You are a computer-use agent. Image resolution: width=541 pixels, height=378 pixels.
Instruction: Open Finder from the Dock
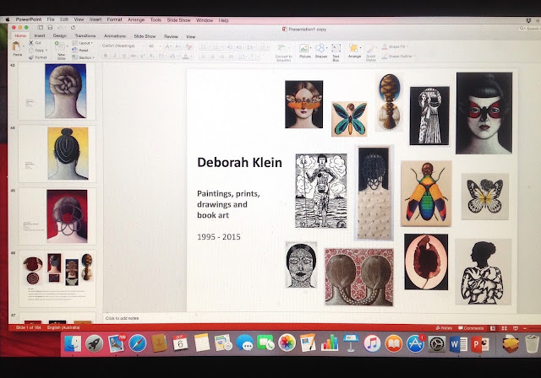point(73,343)
